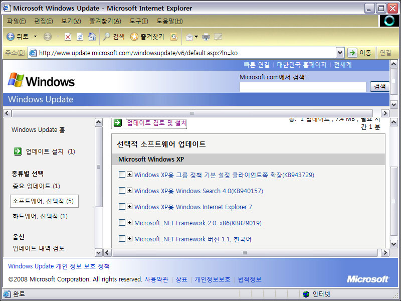This screenshot has width=401, height=301.
Task: Check the Windows Search 4.0 checkbox
Action: point(122,191)
